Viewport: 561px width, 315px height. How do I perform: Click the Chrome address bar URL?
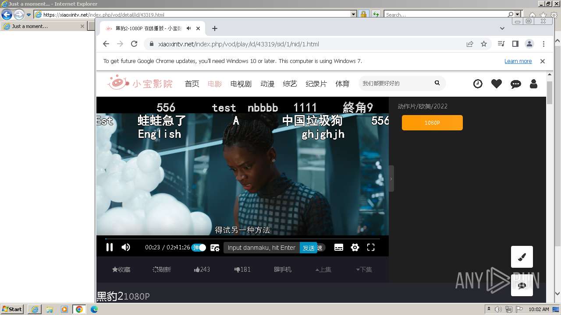[x=238, y=44]
